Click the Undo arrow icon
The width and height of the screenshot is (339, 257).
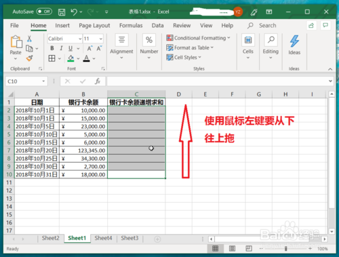click(x=74, y=12)
